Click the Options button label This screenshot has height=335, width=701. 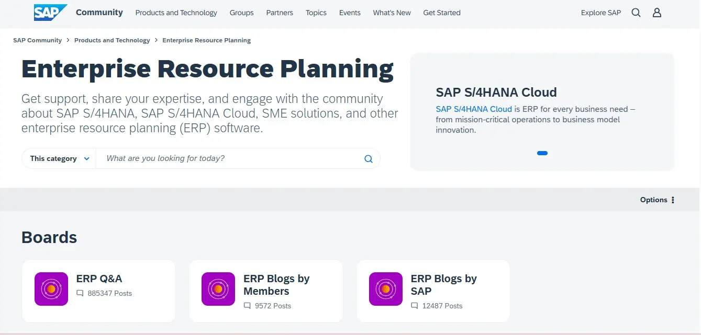click(654, 200)
